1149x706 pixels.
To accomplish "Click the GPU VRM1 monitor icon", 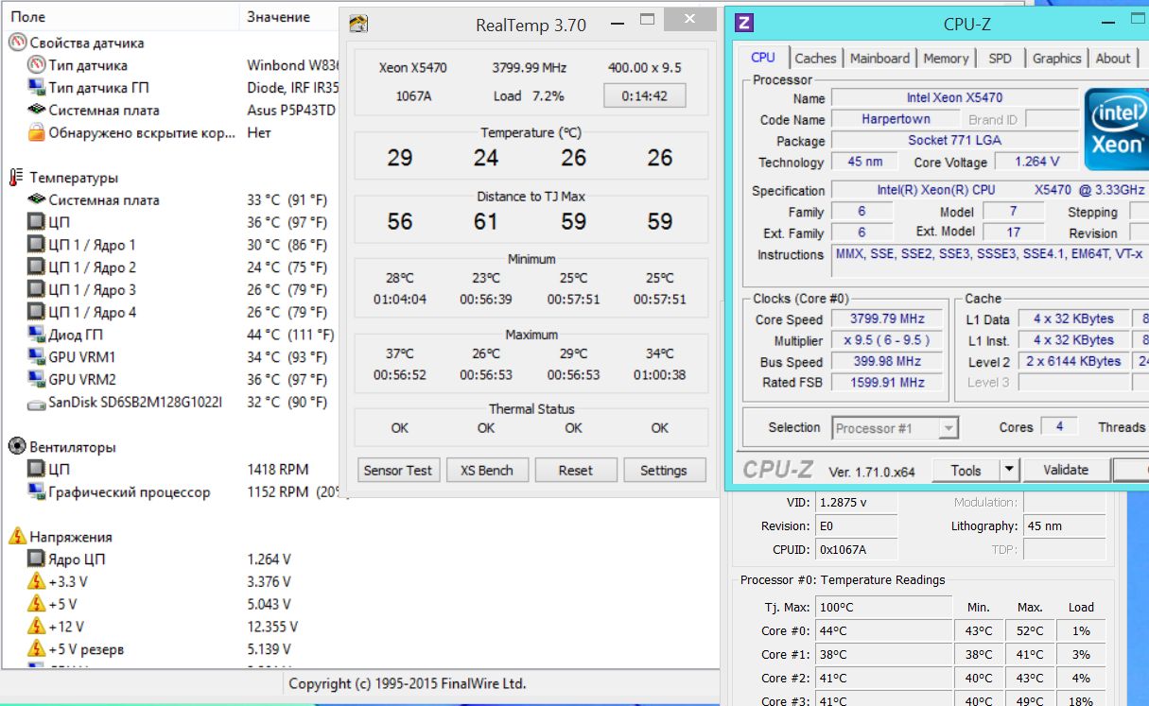I will [x=37, y=357].
